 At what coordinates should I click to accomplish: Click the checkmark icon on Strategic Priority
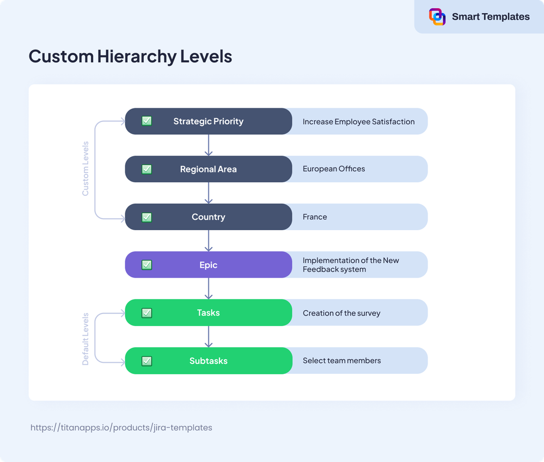pyautogui.click(x=146, y=121)
